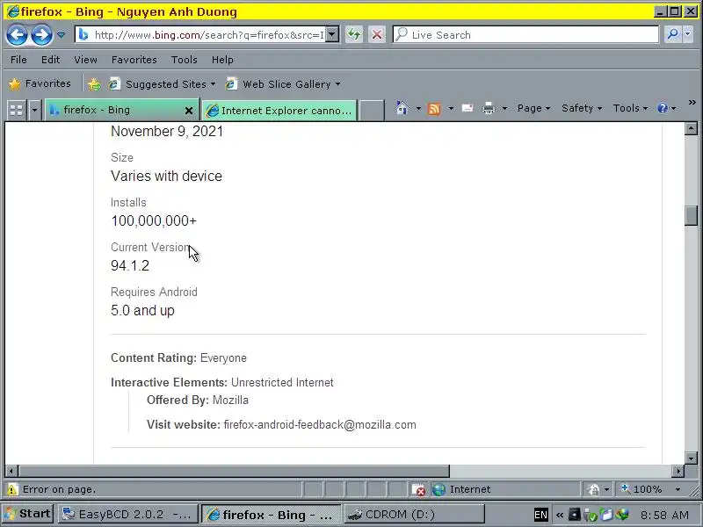Open the Safety command menu
Viewport: 703px width, 527px height.
coord(582,108)
